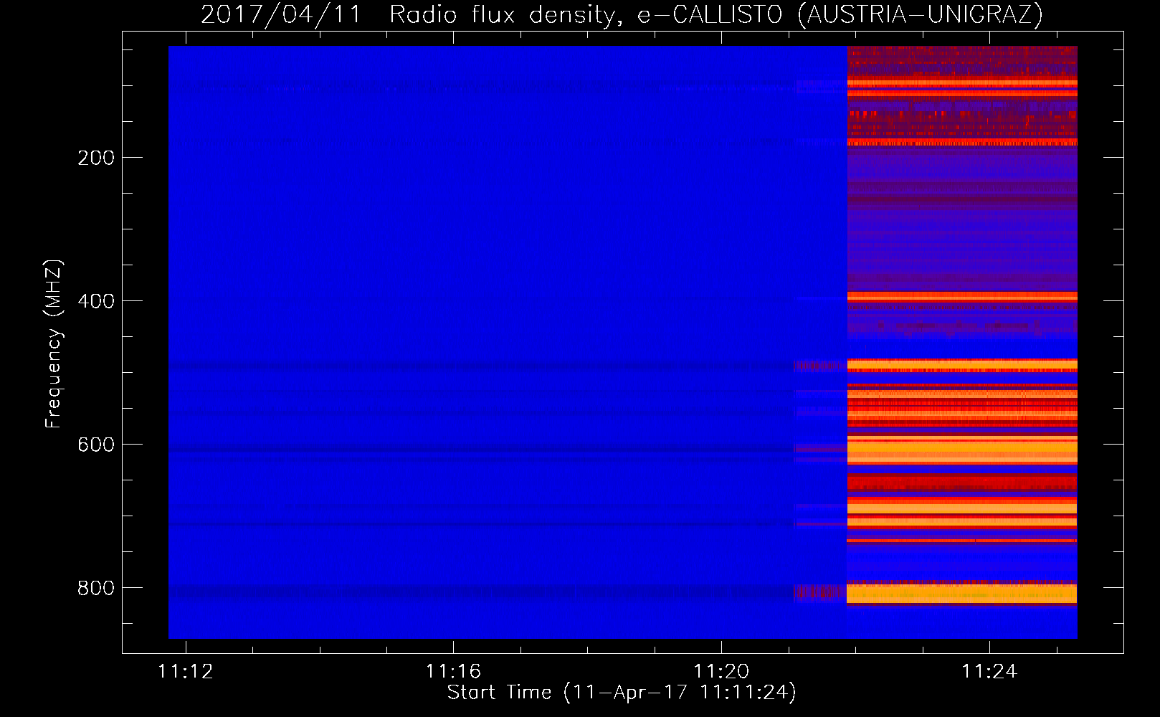Click the orange band near 400 MHz
This screenshot has width=1160, height=717.
pos(962,296)
